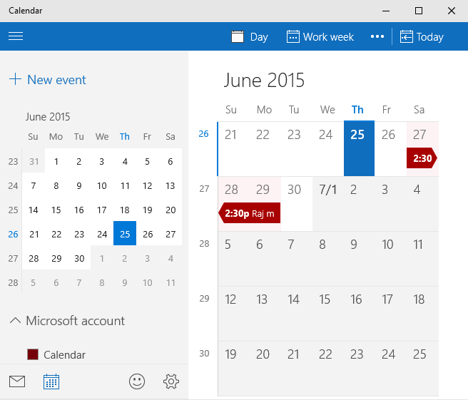Collapse the Microsoft account section
Image resolution: width=468 pixels, height=400 pixels.
click(15, 321)
